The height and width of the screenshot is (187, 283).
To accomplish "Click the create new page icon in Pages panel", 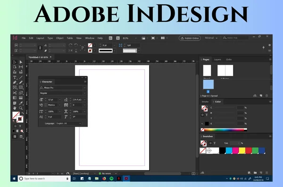I will pos(261,96).
